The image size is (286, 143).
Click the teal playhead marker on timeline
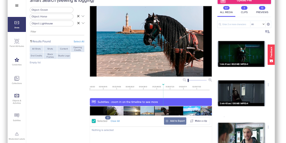tap(163, 85)
